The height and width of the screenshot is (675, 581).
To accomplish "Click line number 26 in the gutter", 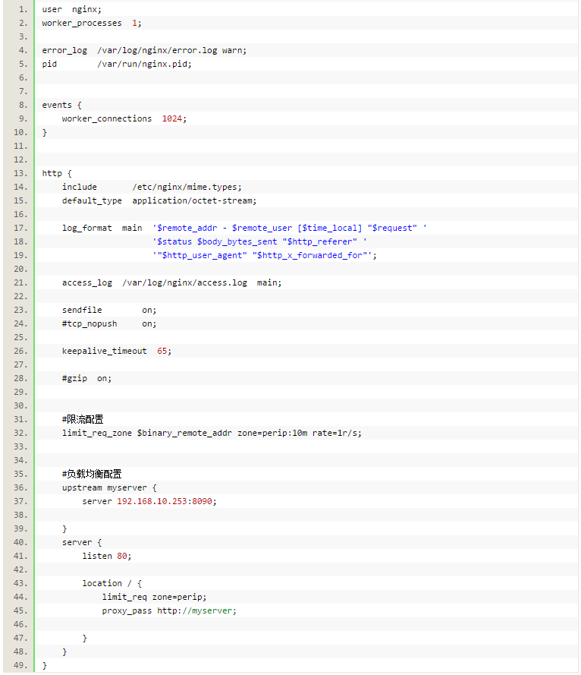I will pos(20,352).
